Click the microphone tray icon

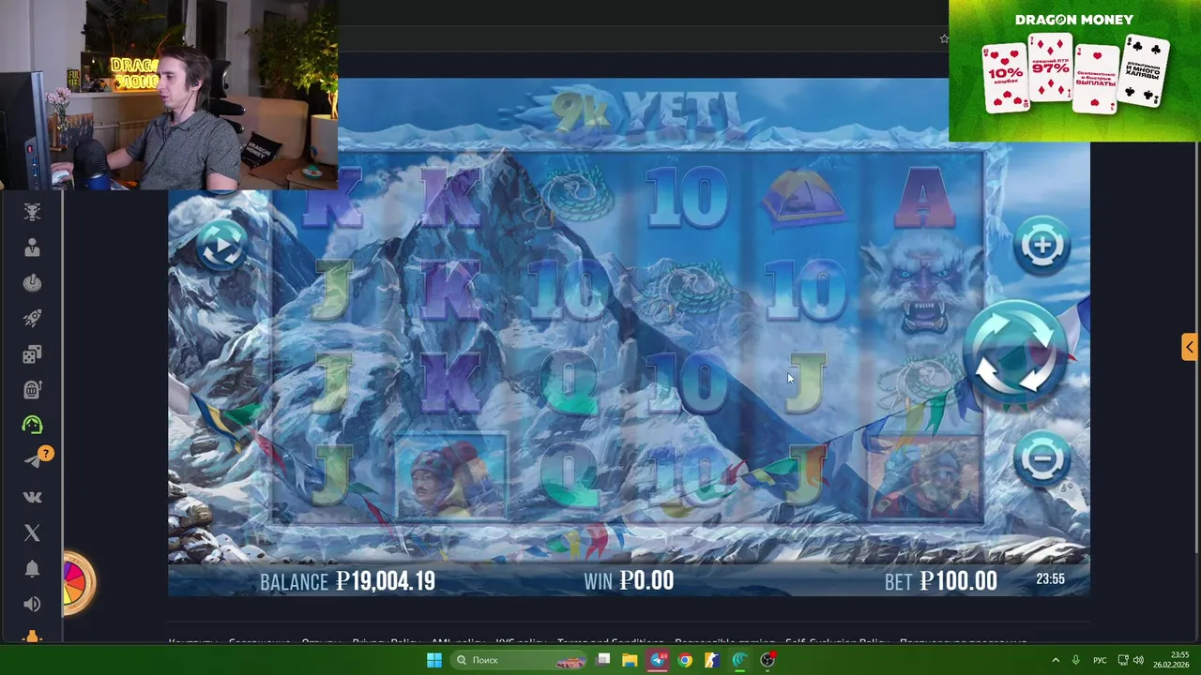[x=1076, y=660]
